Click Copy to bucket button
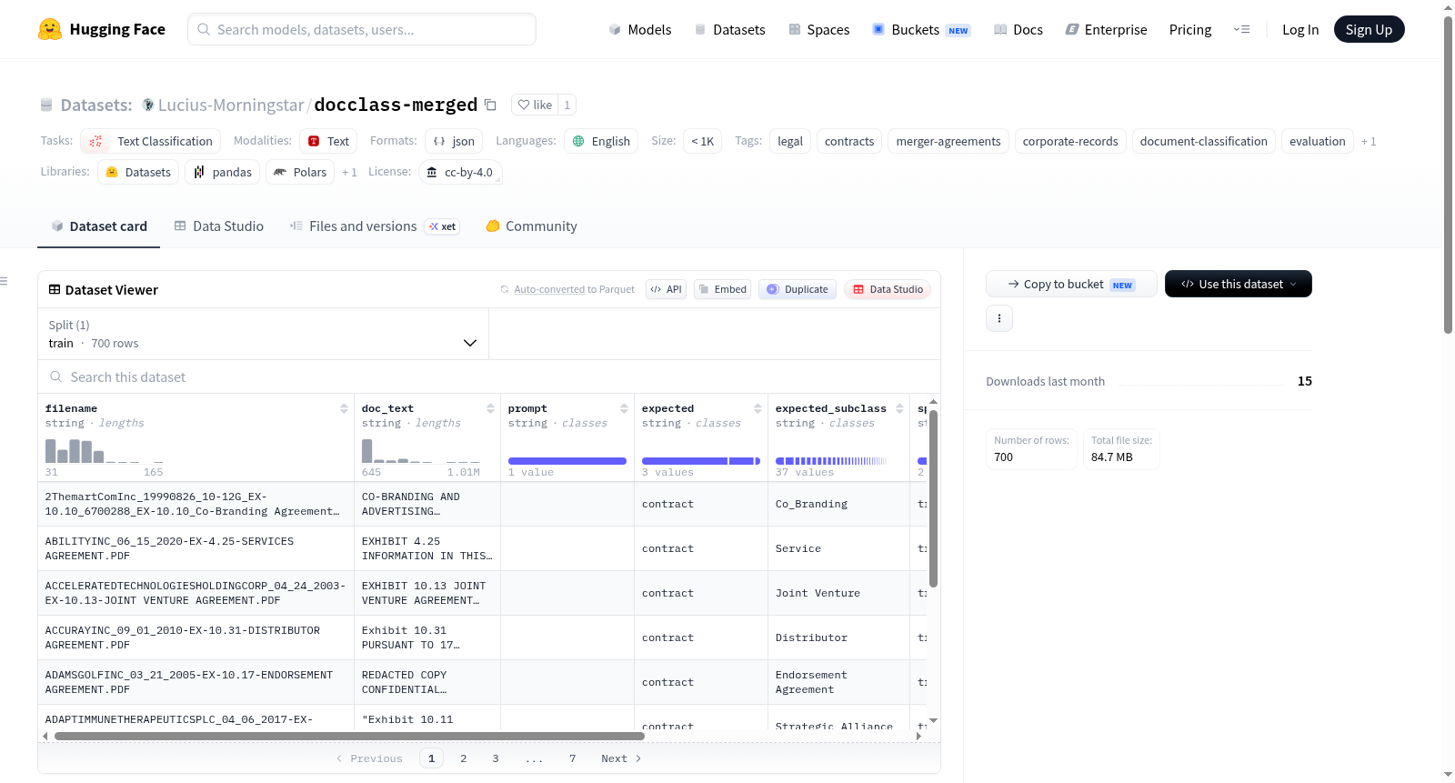This screenshot has width=1455, height=783. pos(1071,284)
